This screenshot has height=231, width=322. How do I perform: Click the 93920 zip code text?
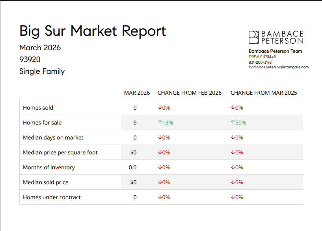coord(30,59)
